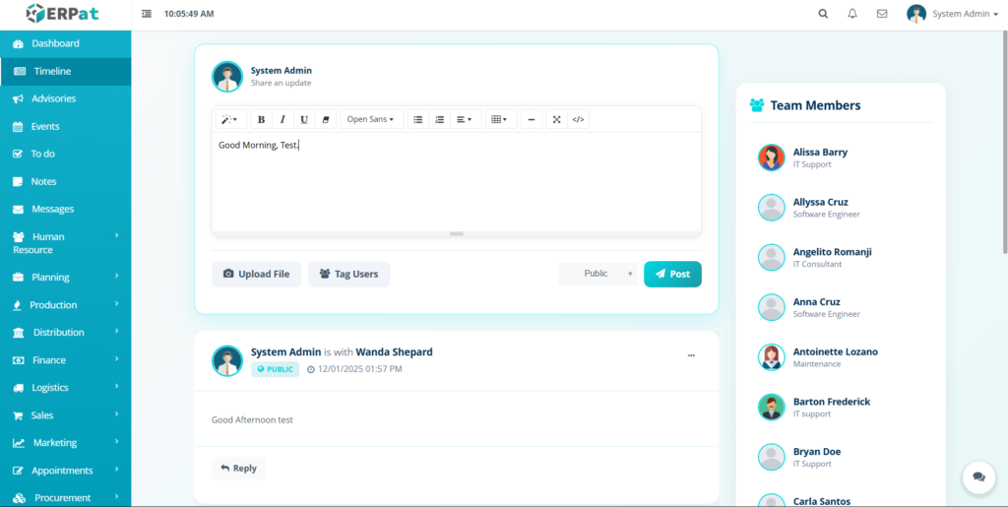Toggle the sidebar collapse icon

click(x=147, y=14)
